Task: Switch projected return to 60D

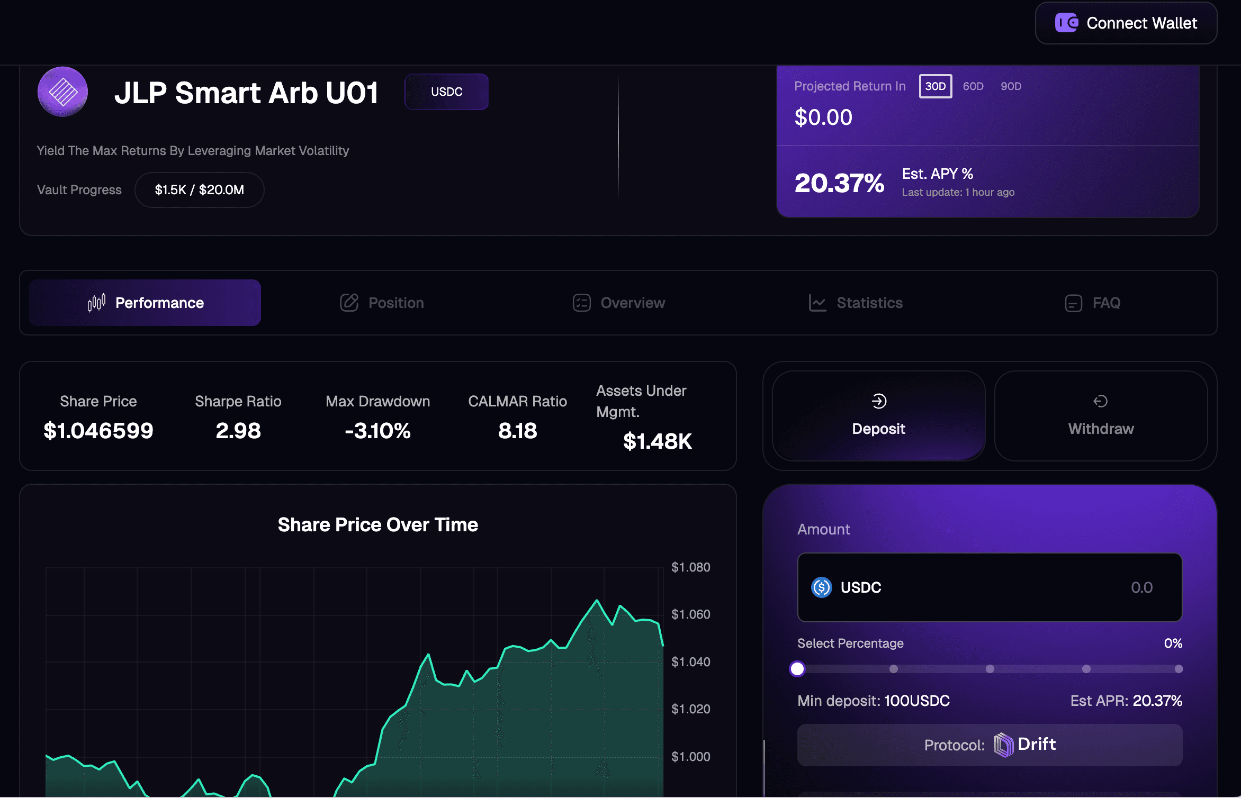Action: (x=973, y=86)
